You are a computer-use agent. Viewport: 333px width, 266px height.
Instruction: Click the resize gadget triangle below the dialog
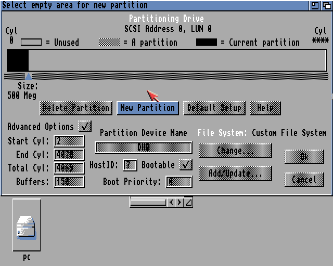pos(188,202)
